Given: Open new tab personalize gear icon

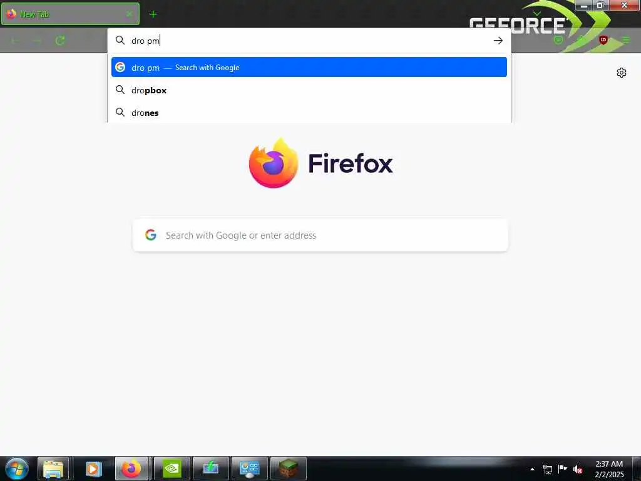Looking at the screenshot, I should (x=622, y=73).
